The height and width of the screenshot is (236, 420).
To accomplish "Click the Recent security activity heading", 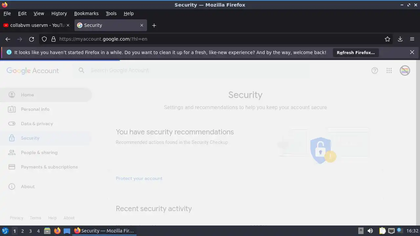I will (154, 208).
